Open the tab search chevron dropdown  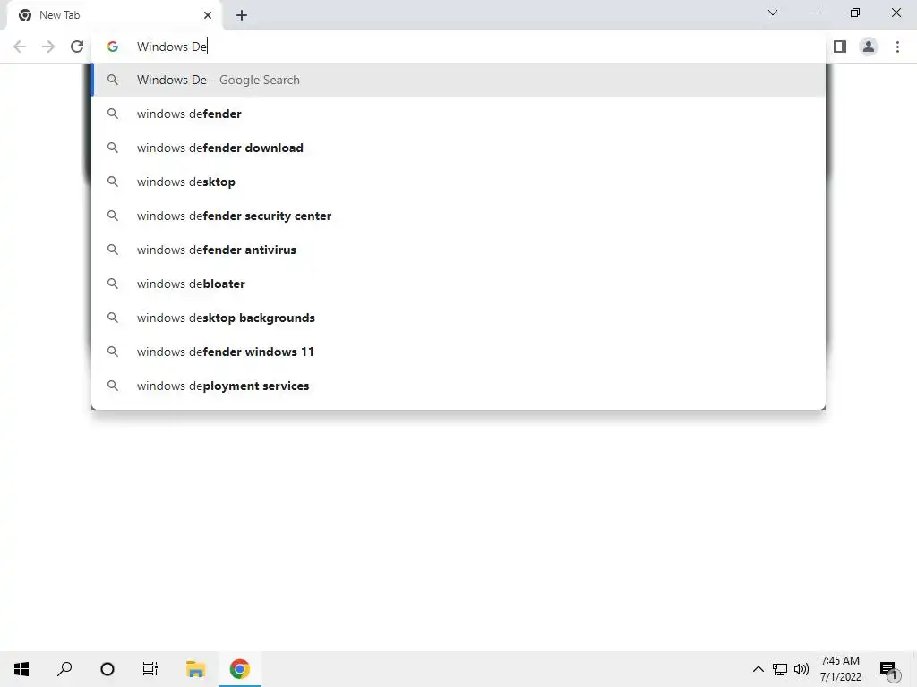773,13
